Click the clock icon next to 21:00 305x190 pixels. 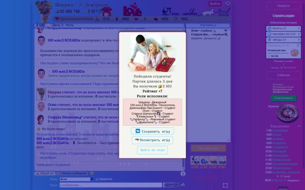49,25
